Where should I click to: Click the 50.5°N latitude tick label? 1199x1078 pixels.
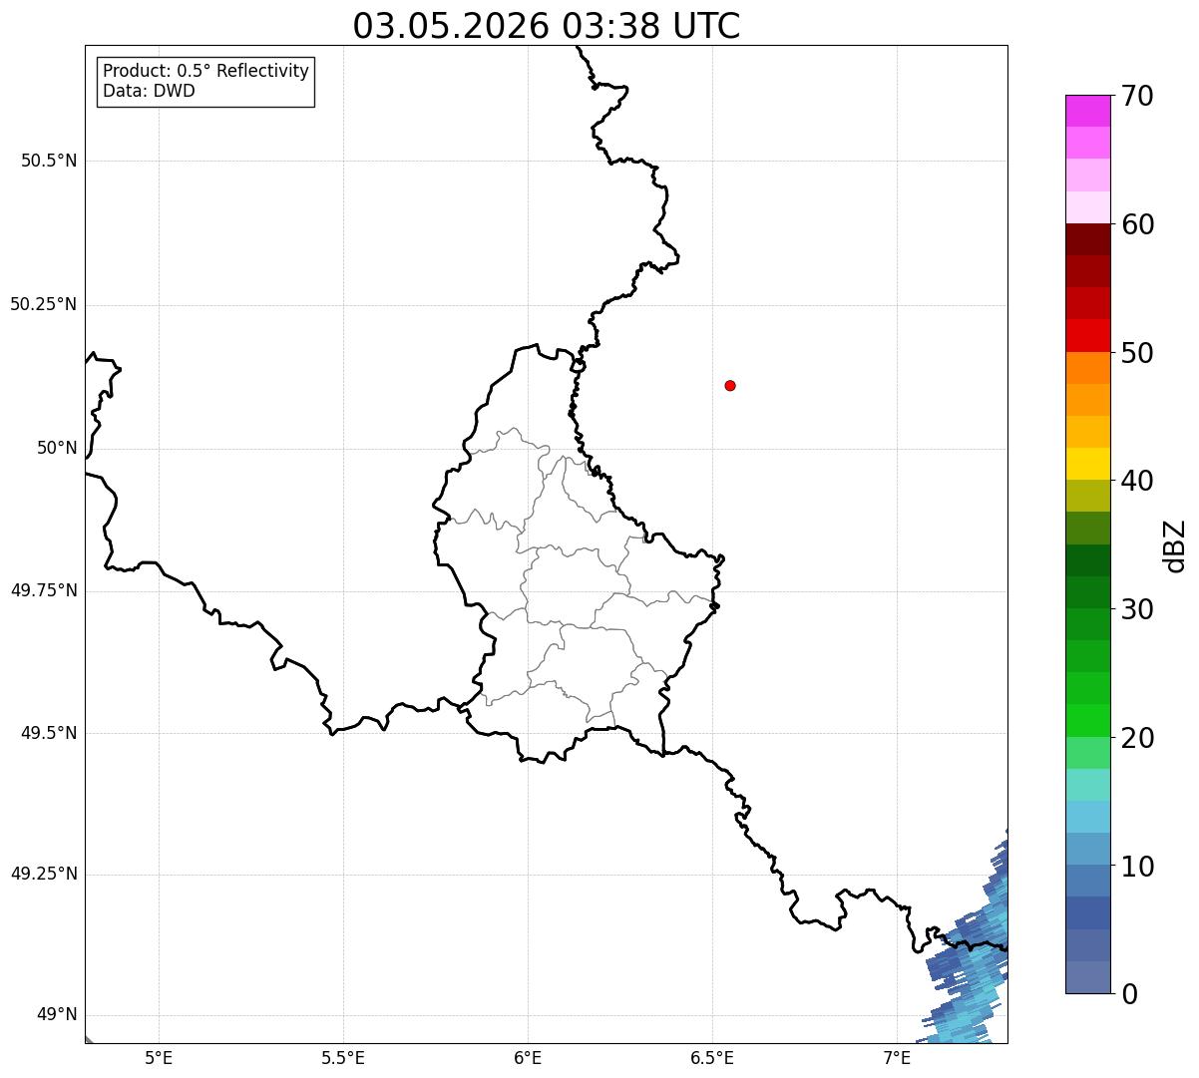click(49, 161)
